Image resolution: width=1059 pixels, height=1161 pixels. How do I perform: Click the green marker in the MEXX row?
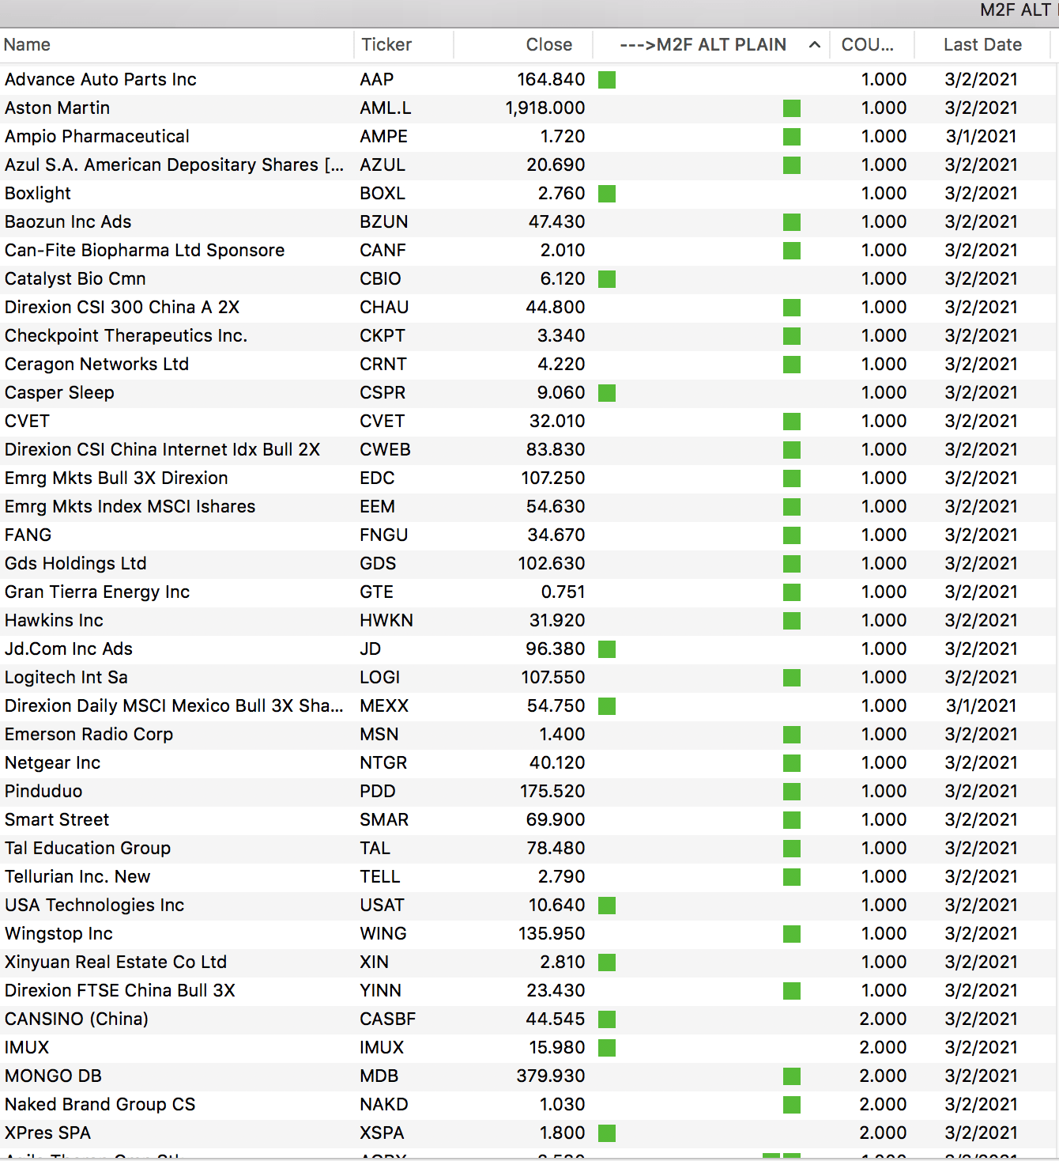tap(607, 706)
